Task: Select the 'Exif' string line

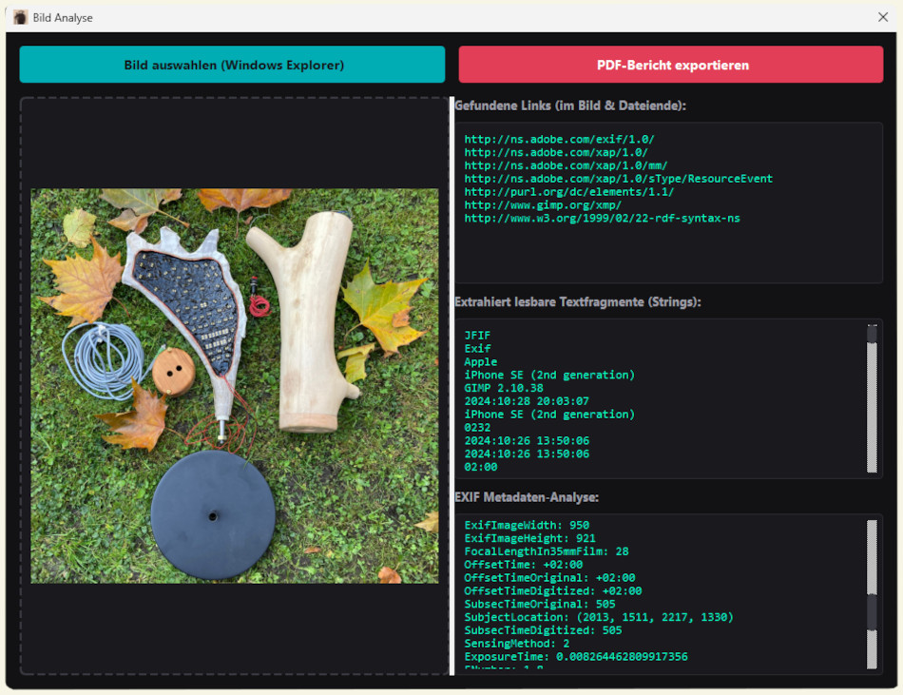Action: [477, 348]
